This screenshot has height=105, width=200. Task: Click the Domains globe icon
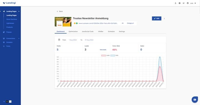(x=4, y=42)
